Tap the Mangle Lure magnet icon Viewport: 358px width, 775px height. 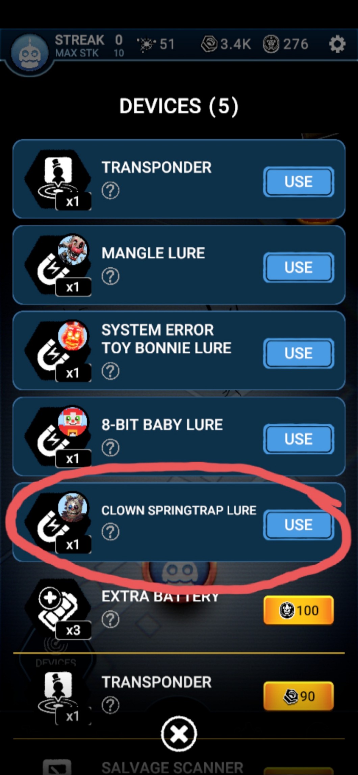(58, 266)
